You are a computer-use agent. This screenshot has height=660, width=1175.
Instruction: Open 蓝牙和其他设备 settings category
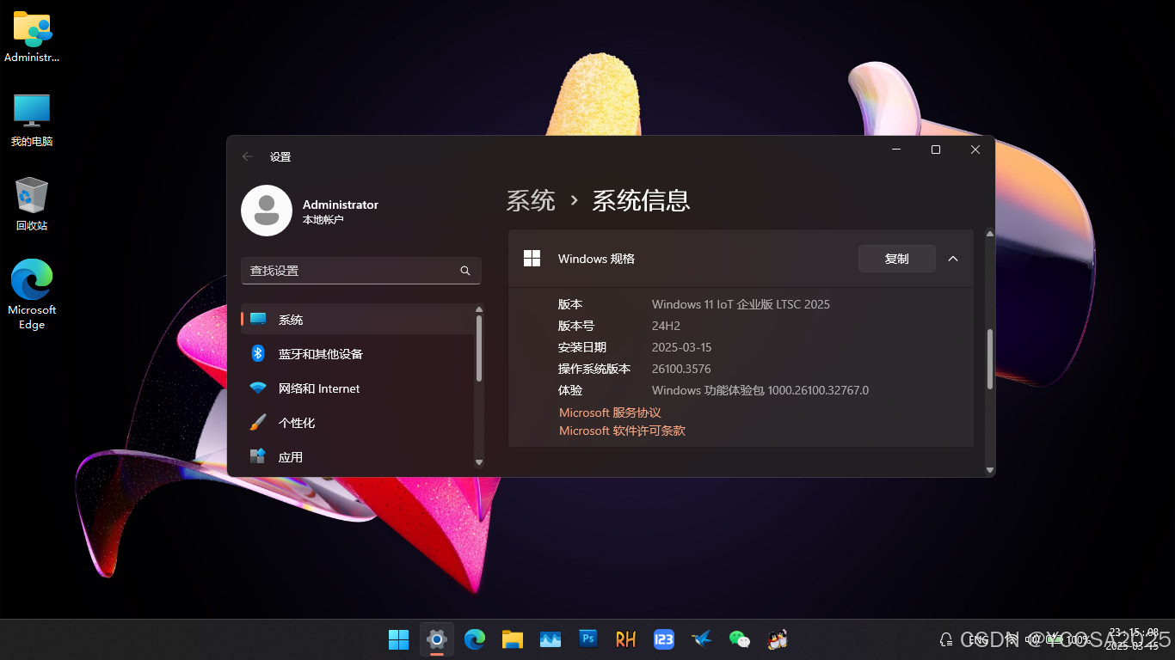[x=357, y=354]
